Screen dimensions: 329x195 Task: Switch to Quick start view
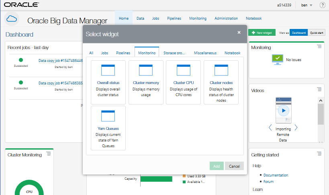coord(317,33)
